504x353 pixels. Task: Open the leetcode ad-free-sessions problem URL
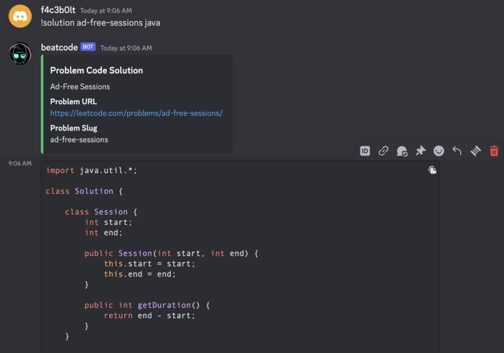tap(136, 113)
